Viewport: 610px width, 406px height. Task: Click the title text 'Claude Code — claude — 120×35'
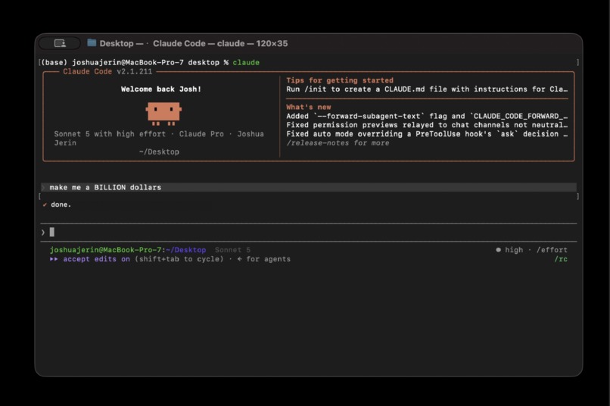point(220,44)
